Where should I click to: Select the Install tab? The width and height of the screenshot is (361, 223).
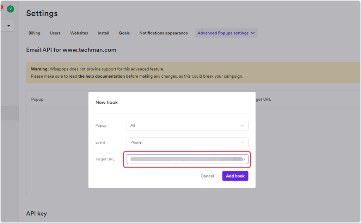point(103,33)
